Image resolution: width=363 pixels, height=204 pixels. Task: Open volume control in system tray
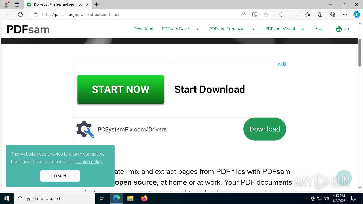pos(326,198)
